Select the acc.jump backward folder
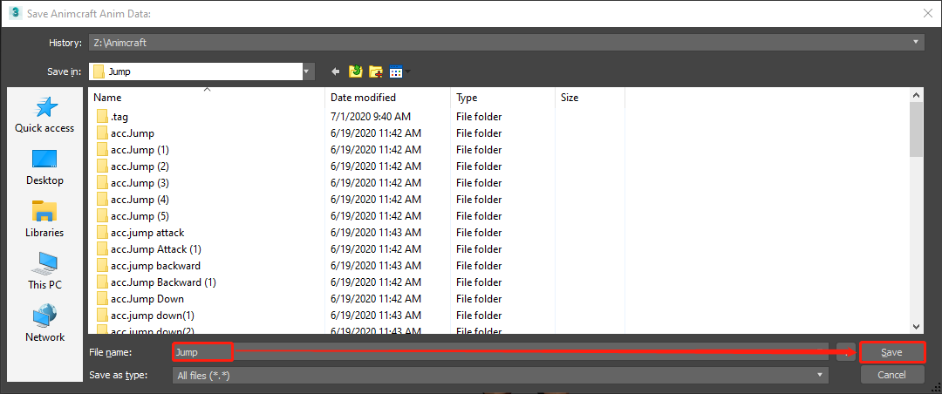The width and height of the screenshot is (942, 394). point(155,266)
